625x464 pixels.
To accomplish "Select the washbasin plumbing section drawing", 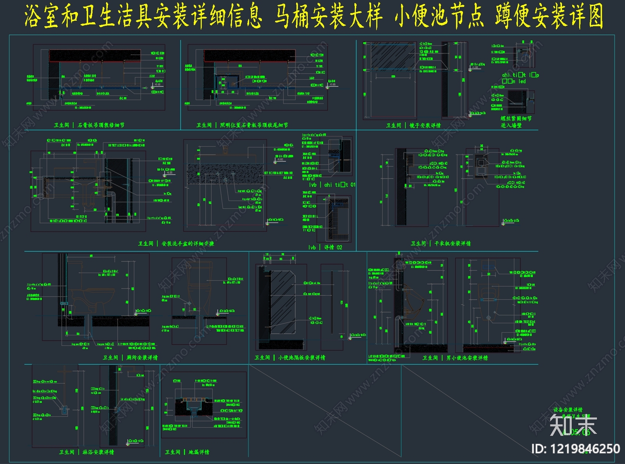I will coord(88,191).
